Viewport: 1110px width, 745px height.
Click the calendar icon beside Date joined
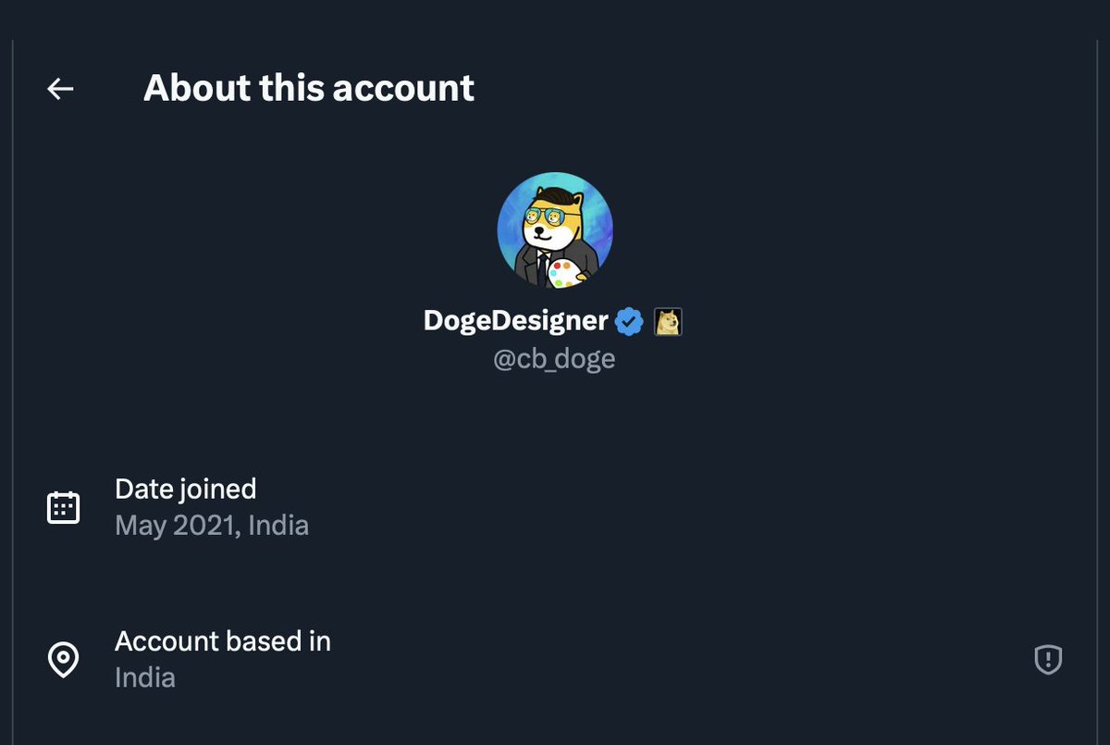tap(63, 507)
